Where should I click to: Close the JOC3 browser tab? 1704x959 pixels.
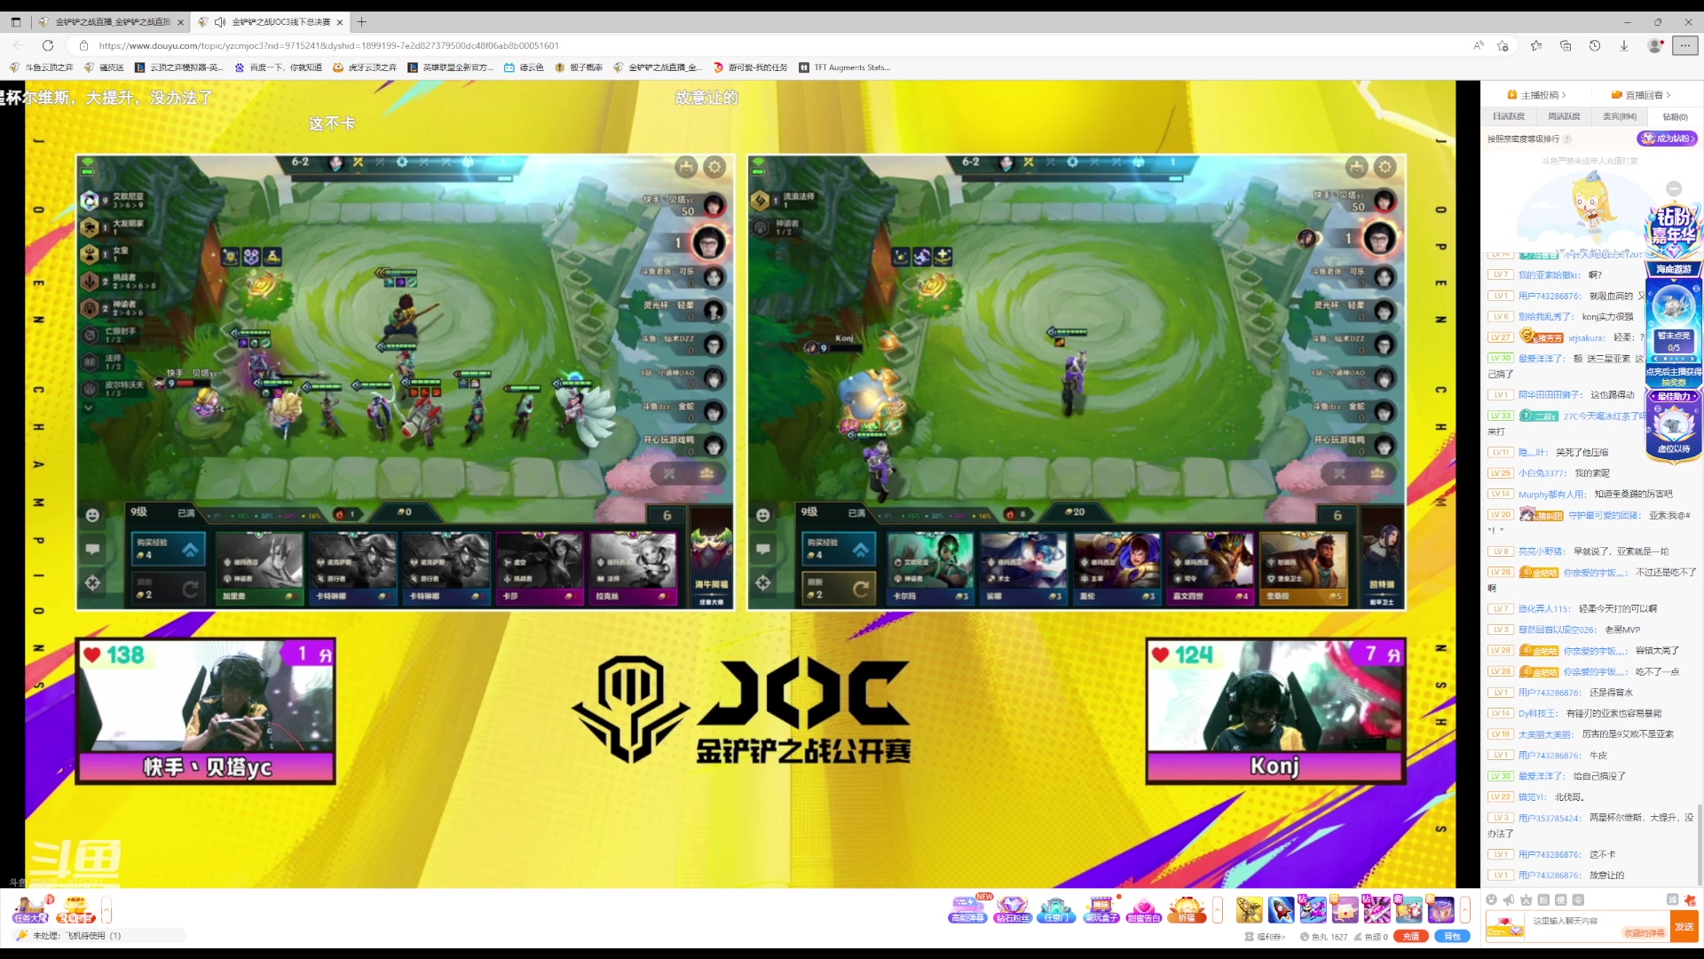[x=339, y=23]
